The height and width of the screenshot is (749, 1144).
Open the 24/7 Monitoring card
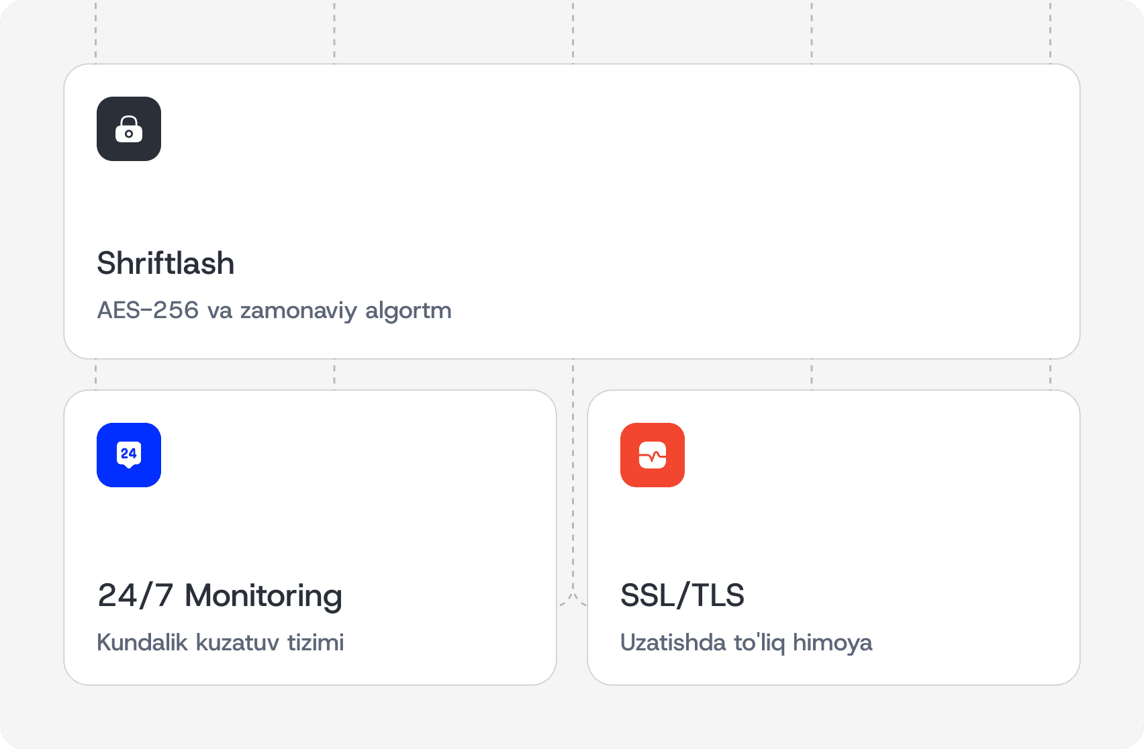click(x=310, y=538)
